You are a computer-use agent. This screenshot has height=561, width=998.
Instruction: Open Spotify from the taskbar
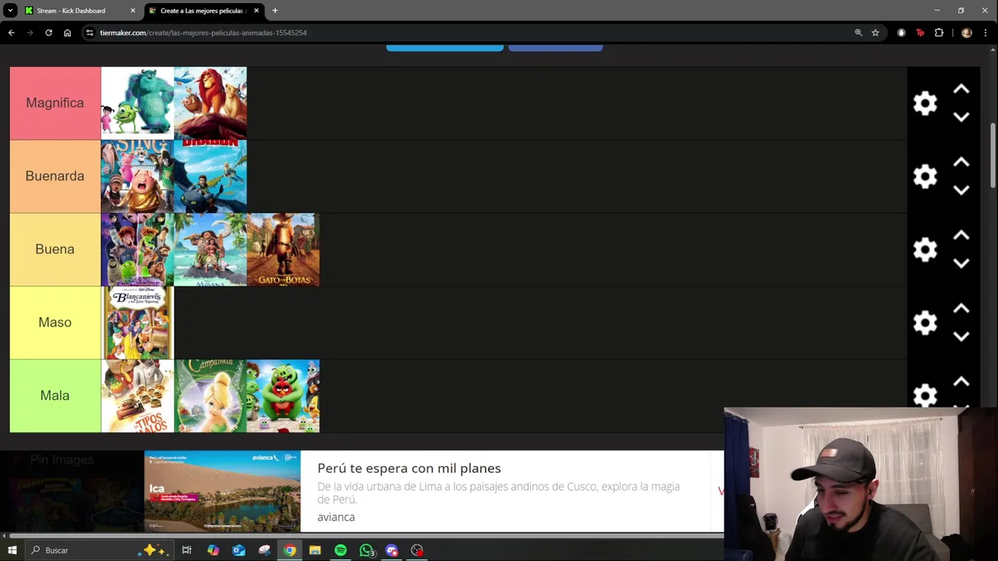point(341,550)
